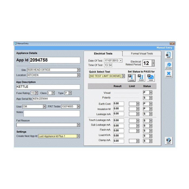Close the Manual Entry window
The height and width of the screenshot is (189, 189).
[x=172, y=43]
